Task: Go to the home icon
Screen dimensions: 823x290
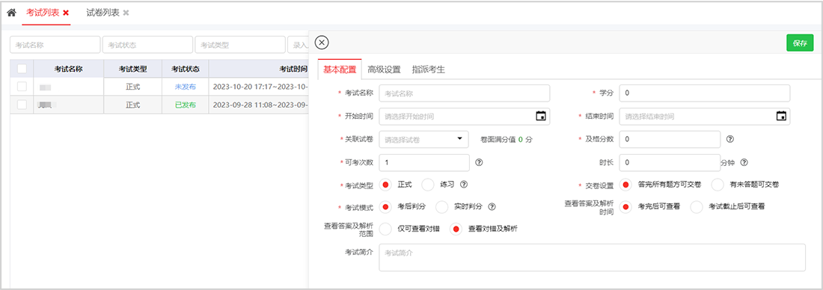Action: pyautogui.click(x=11, y=13)
